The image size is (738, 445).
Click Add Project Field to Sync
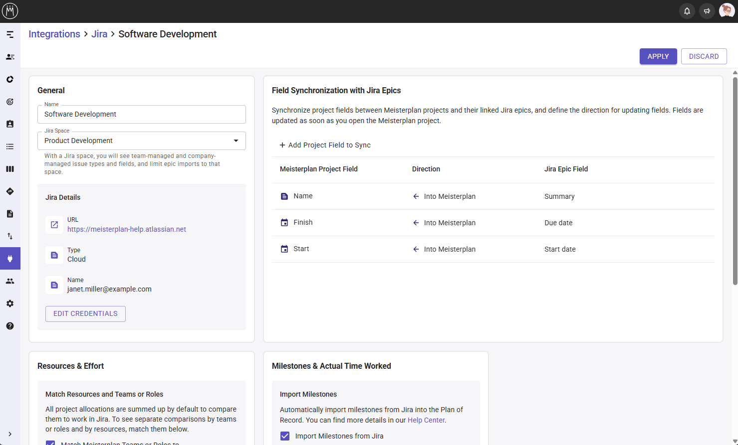point(325,145)
